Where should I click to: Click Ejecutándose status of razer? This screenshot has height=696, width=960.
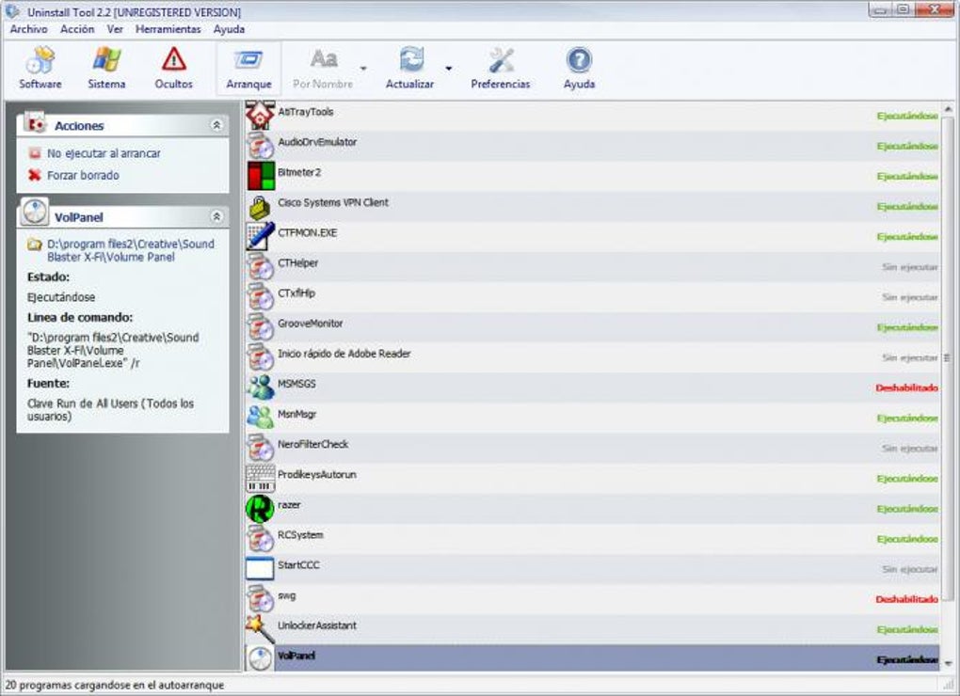(907, 509)
